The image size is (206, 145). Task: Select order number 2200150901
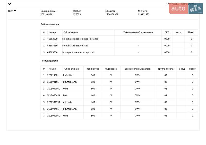[x=112, y=14]
